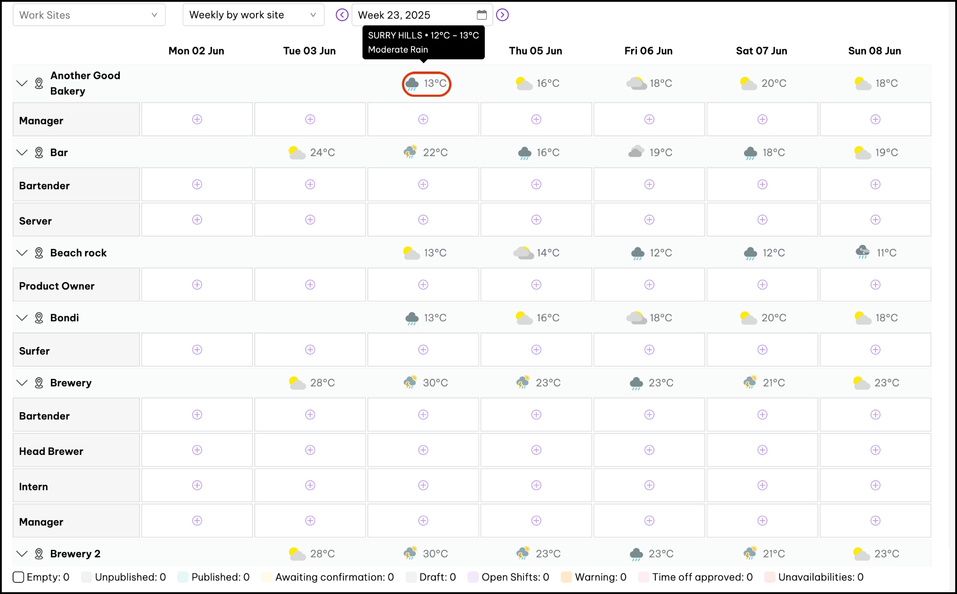957x594 pixels.
Task: Click the previous week arrow button
Action: coord(342,15)
